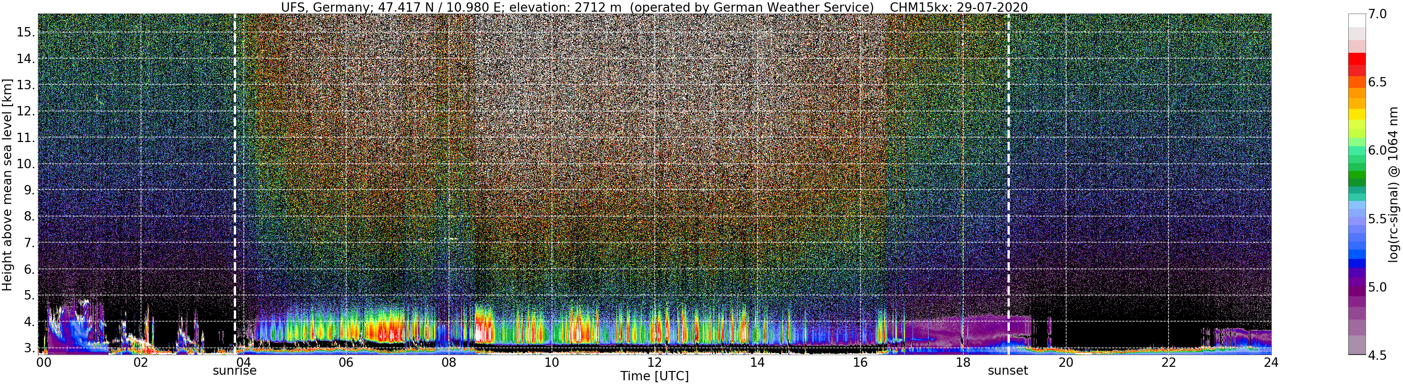Image resolution: width=1403 pixels, height=385 pixels.
Task: Click the height axis tick '9.'
Action: pos(29,190)
